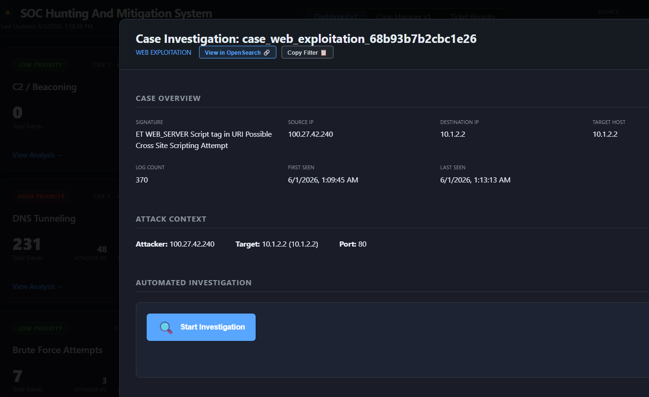Select the Target Host value 10.1.2.2
649x397 pixels.
[x=605, y=134]
